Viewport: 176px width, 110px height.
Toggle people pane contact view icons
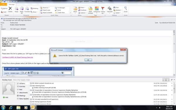pyautogui.click(x=166, y=80)
